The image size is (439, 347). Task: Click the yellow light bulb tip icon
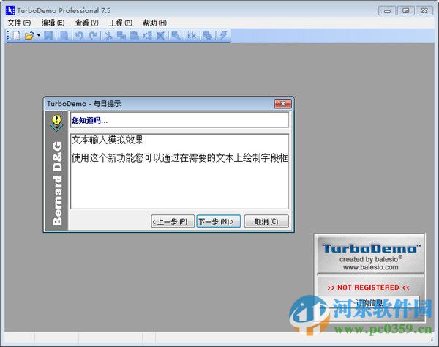(x=56, y=122)
